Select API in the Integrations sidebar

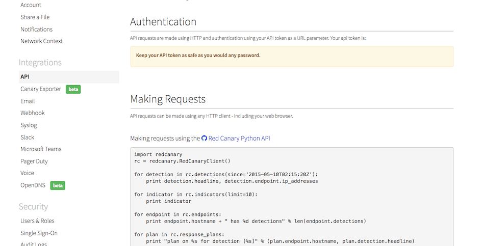pos(25,77)
